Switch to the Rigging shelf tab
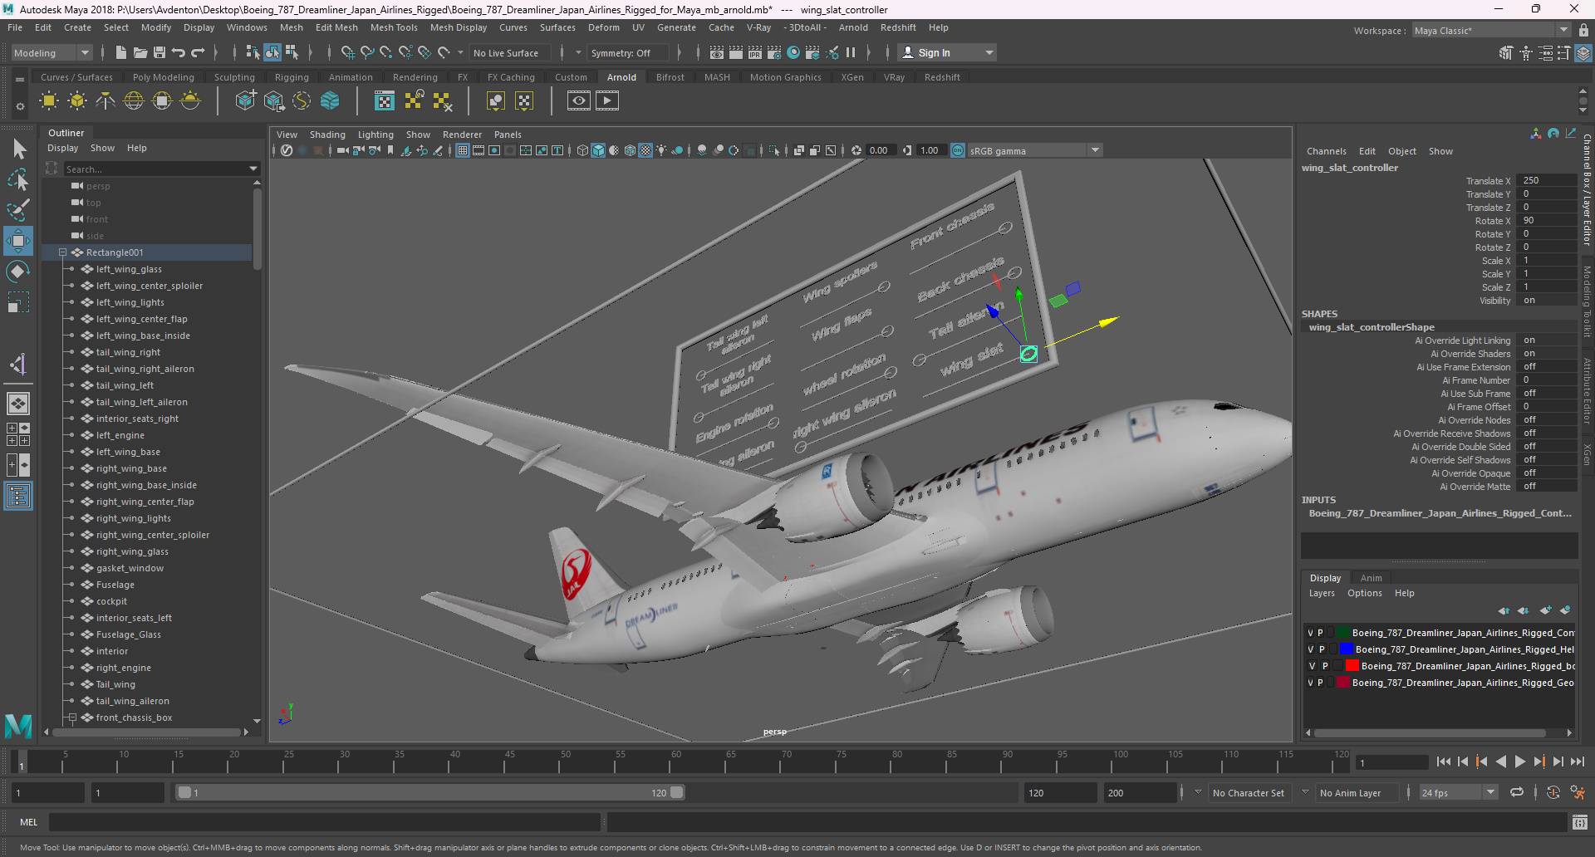1595x857 pixels. click(292, 77)
